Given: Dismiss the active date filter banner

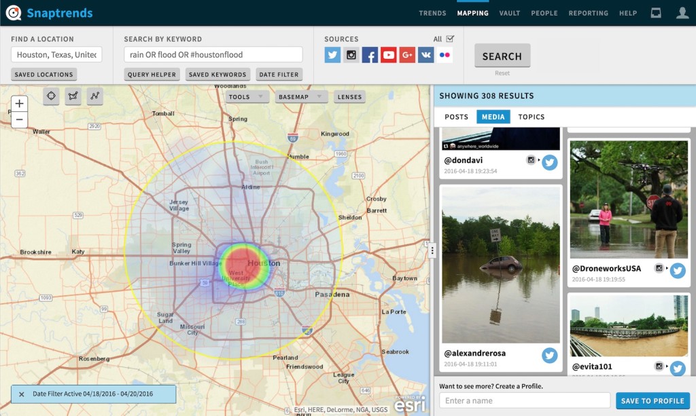Looking at the screenshot, I should [x=21, y=394].
